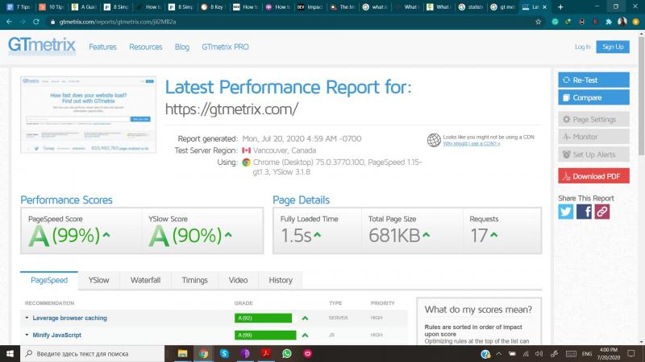The image size is (645, 362).
Task: Open WhatsApp from the taskbar
Action: [286, 353]
